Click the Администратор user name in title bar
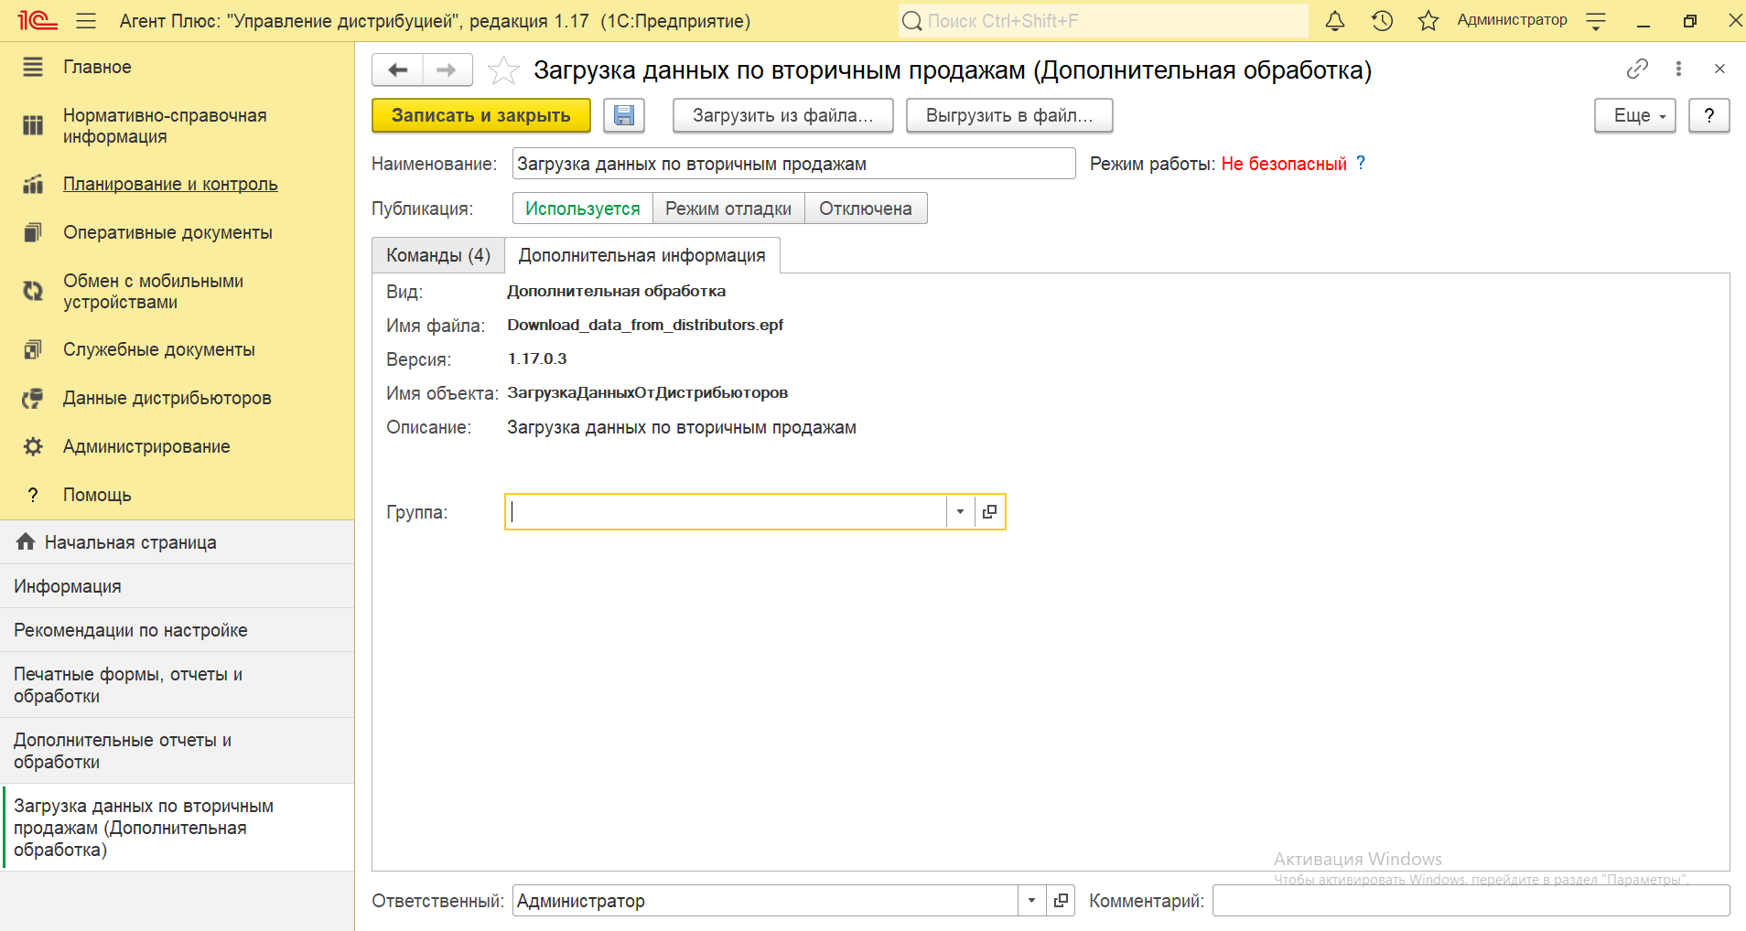The height and width of the screenshot is (931, 1746). [1512, 20]
